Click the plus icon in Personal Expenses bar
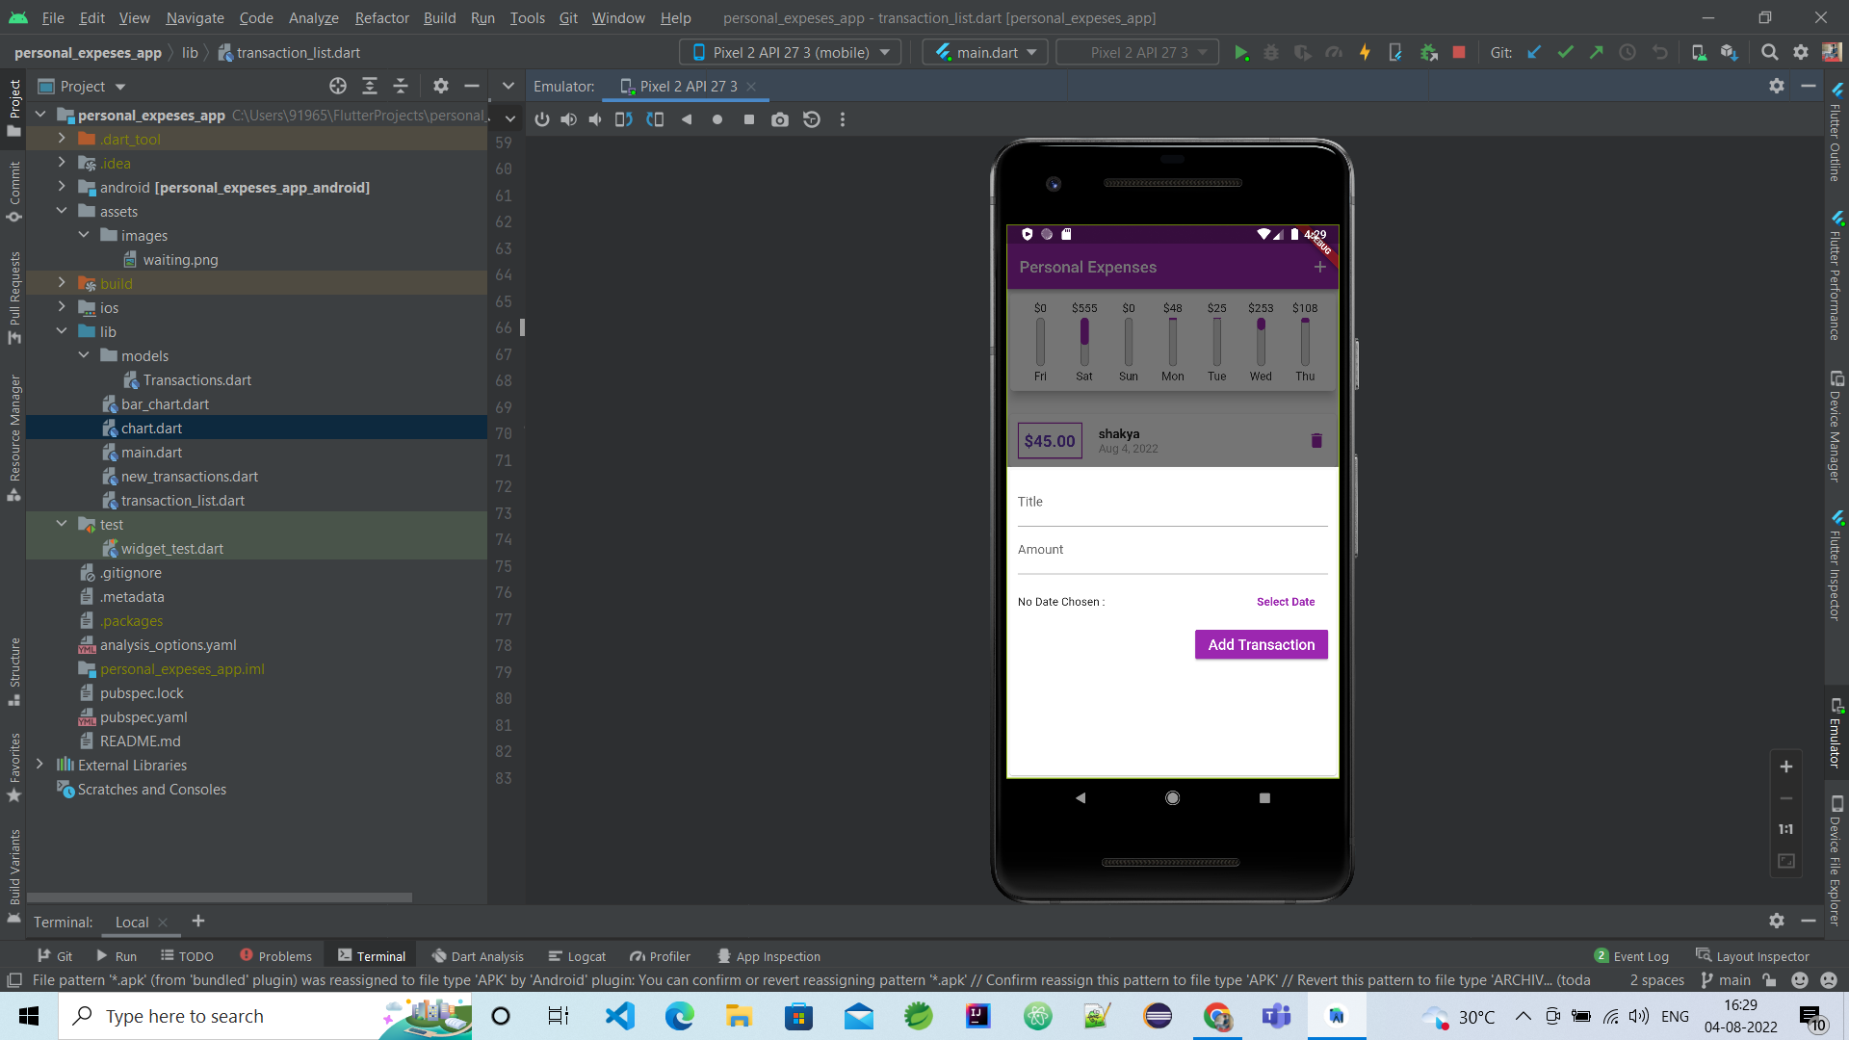 1319,267
